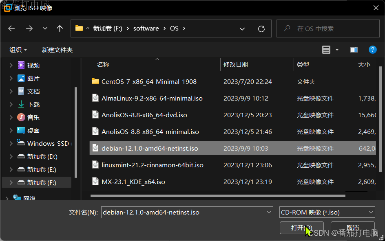Select AnolisOS-8.8-x86_64-dvd.iso
Screen dimensions: 385x241
pos(144,115)
